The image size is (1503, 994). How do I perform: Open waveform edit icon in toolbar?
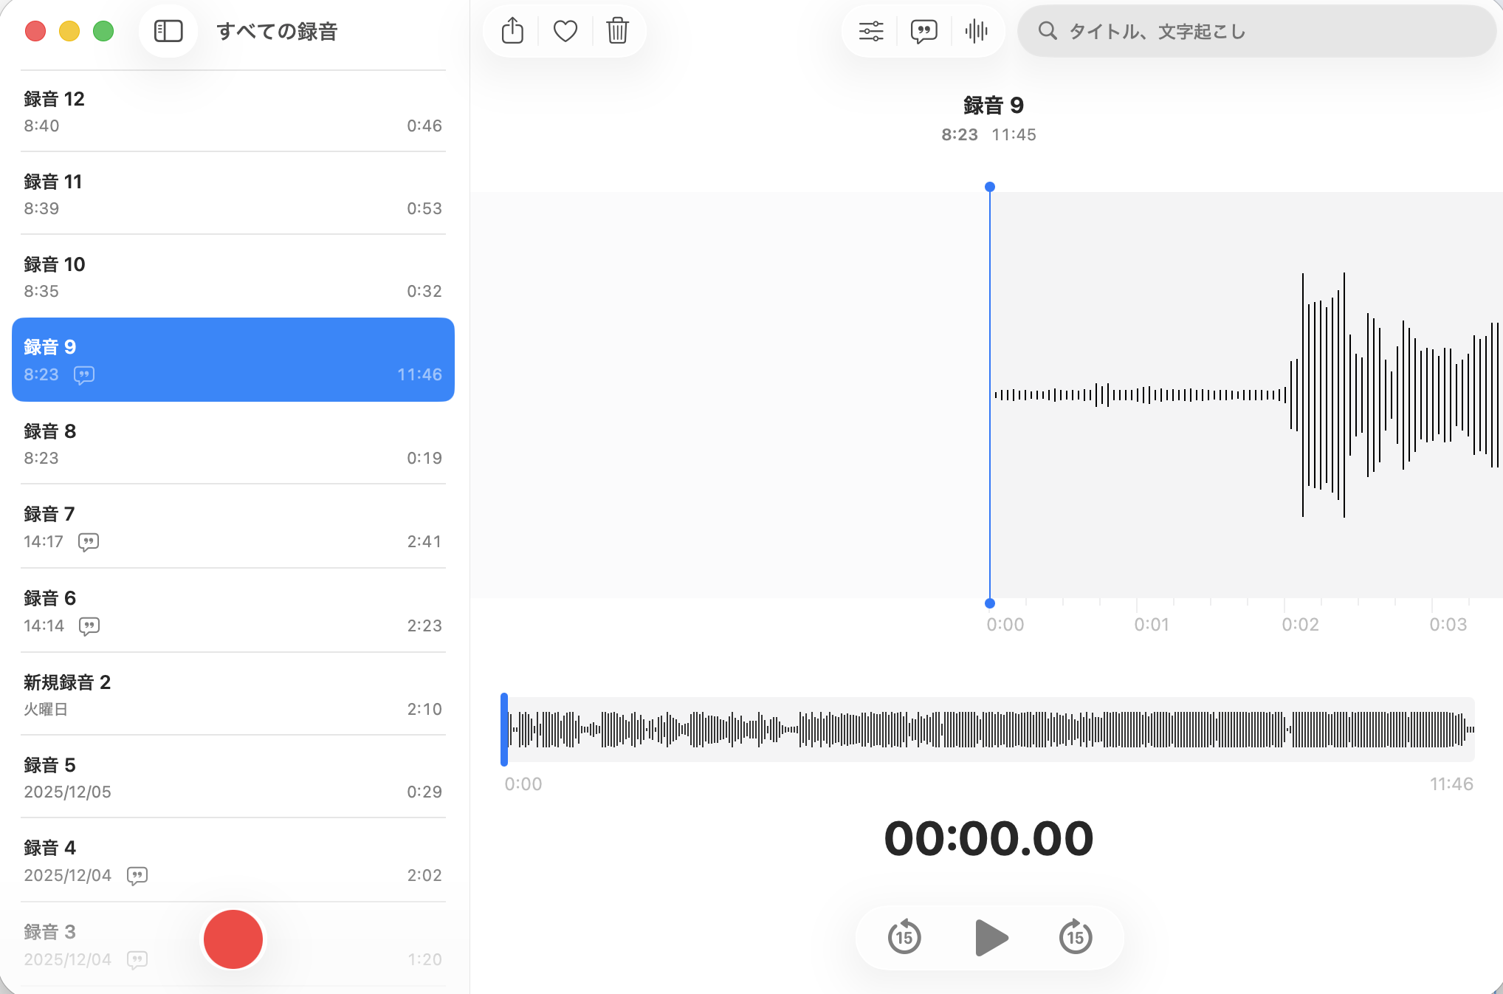tap(976, 31)
